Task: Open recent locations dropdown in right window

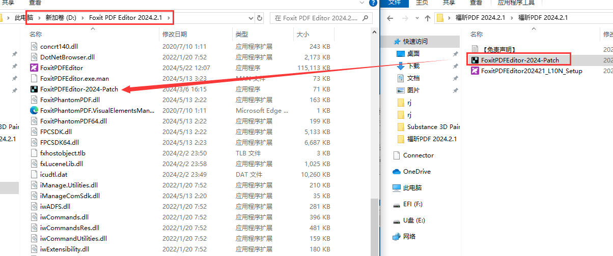Action: click(416, 18)
